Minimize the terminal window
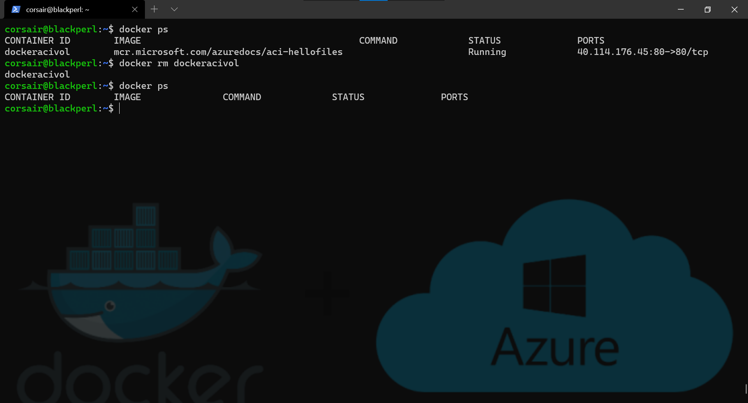The image size is (748, 403). click(x=681, y=9)
